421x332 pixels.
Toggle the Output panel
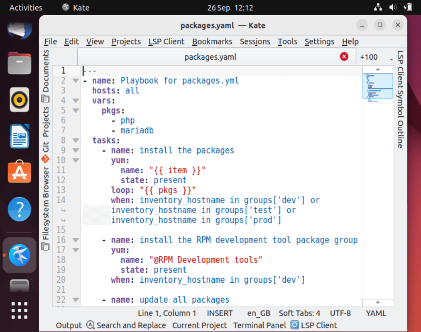point(68,325)
